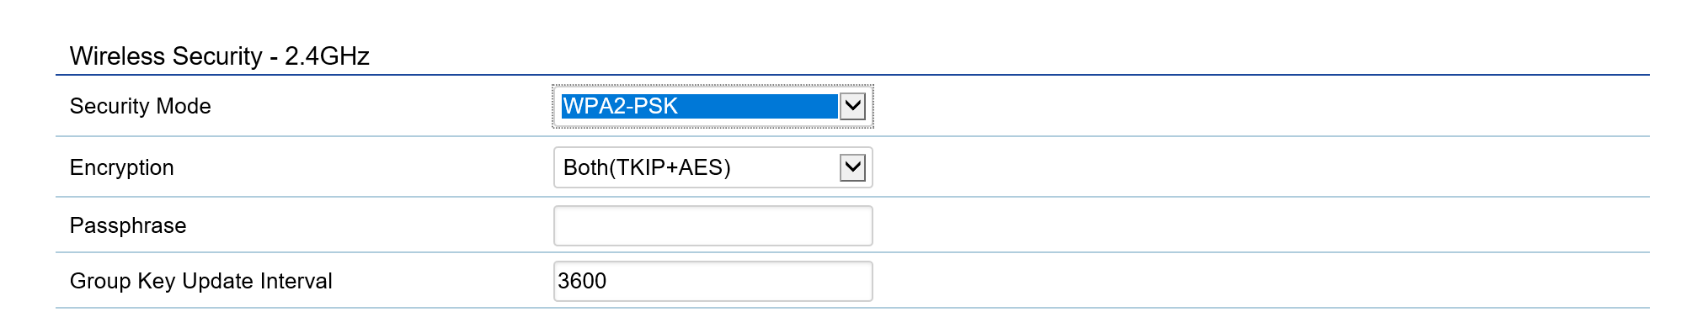Click the Both(TKIP+AES) option text
Screen dimensions: 1692x333
[647, 167]
